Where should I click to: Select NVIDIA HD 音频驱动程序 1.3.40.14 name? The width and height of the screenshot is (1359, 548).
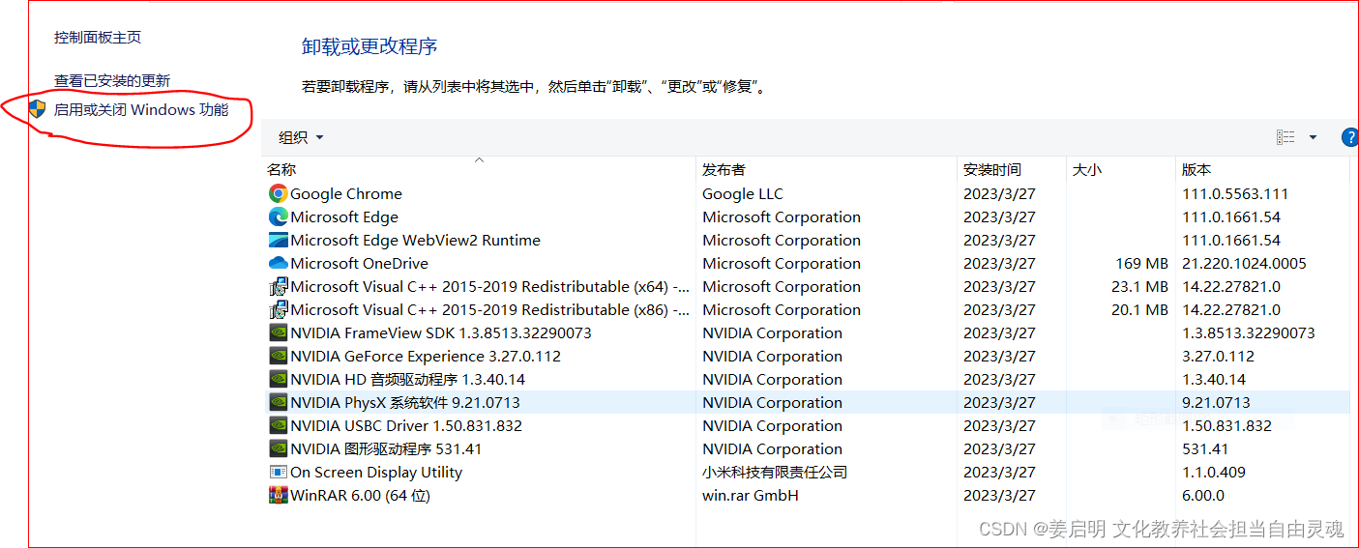(x=407, y=379)
